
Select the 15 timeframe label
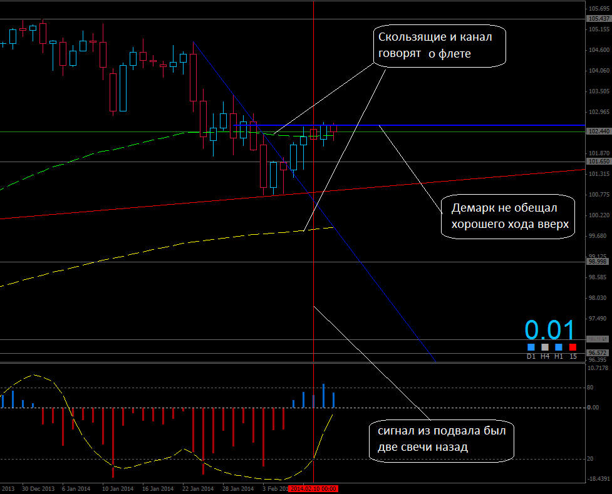573,356
